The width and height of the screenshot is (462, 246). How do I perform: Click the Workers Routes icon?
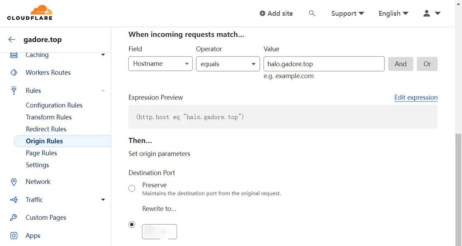tap(14, 72)
